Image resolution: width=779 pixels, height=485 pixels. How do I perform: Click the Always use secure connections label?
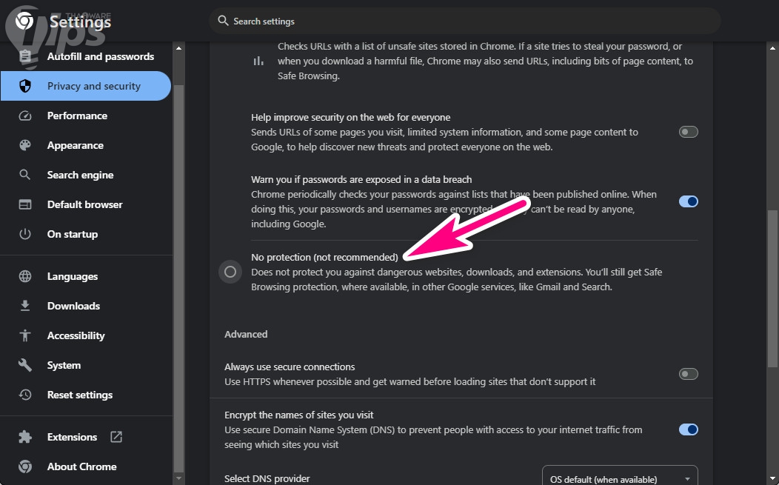tap(290, 367)
